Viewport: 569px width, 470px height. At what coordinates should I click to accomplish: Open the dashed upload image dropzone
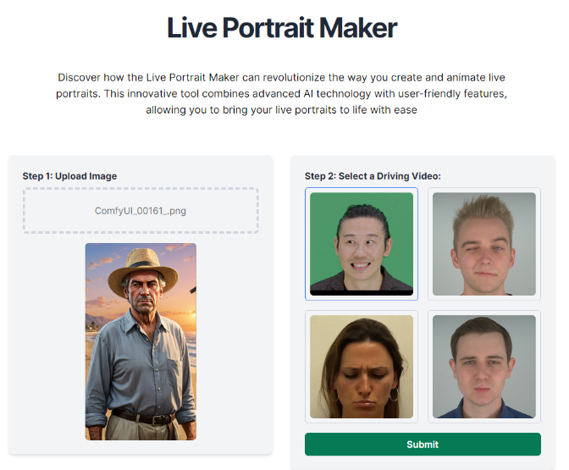141,211
